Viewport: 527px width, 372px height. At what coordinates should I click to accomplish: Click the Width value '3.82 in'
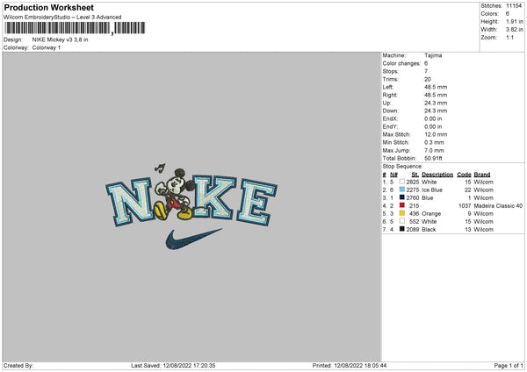click(x=515, y=30)
